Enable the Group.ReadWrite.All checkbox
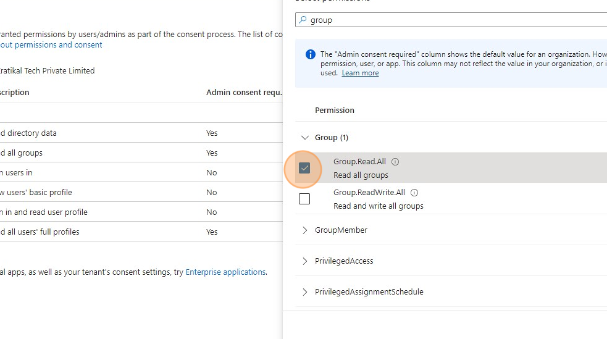 pyautogui.click(x=304, y=199)
